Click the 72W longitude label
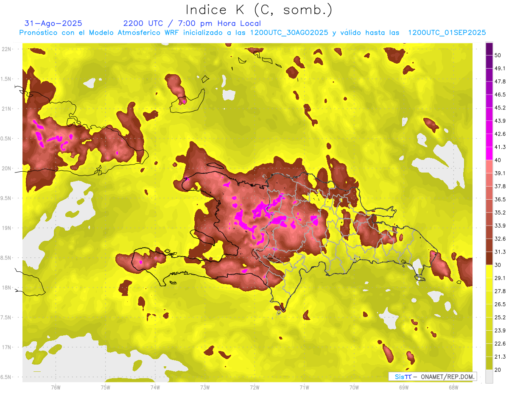This screenshot has height=393, width=509. (x=254, y=387)
